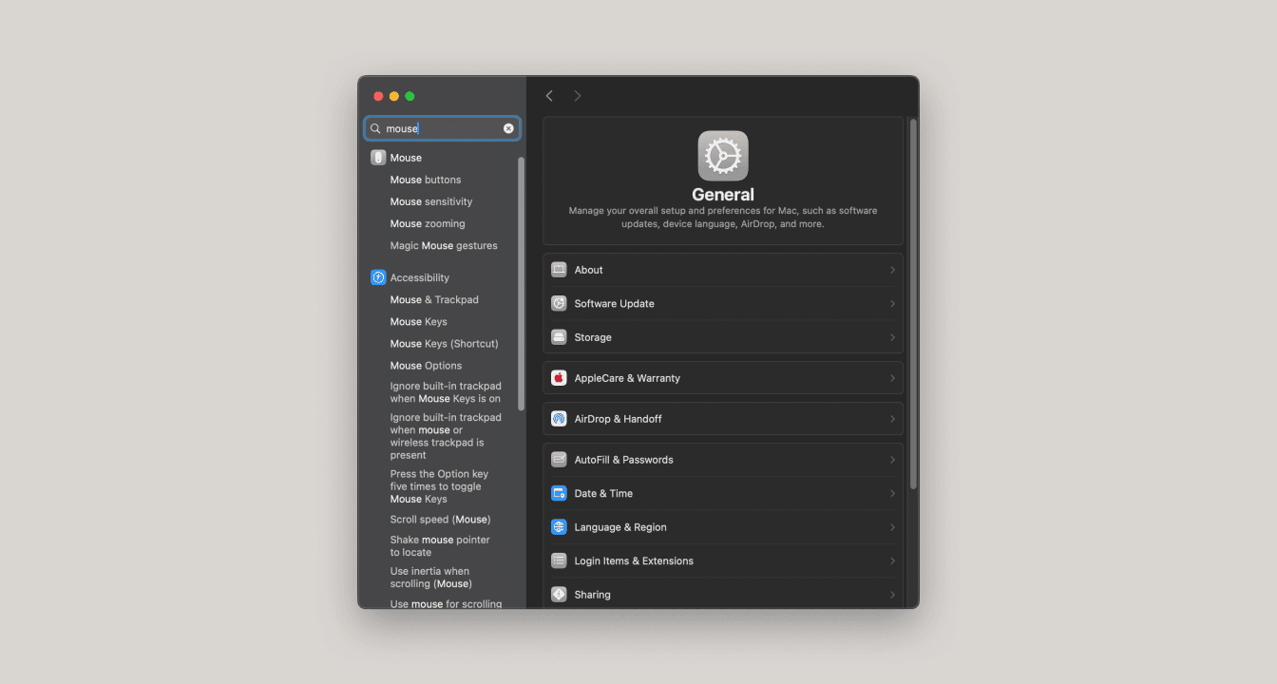Choose the Mouse sensitivity result
The height and width of the screenshot is (684, 1277).
coord(431,201)
